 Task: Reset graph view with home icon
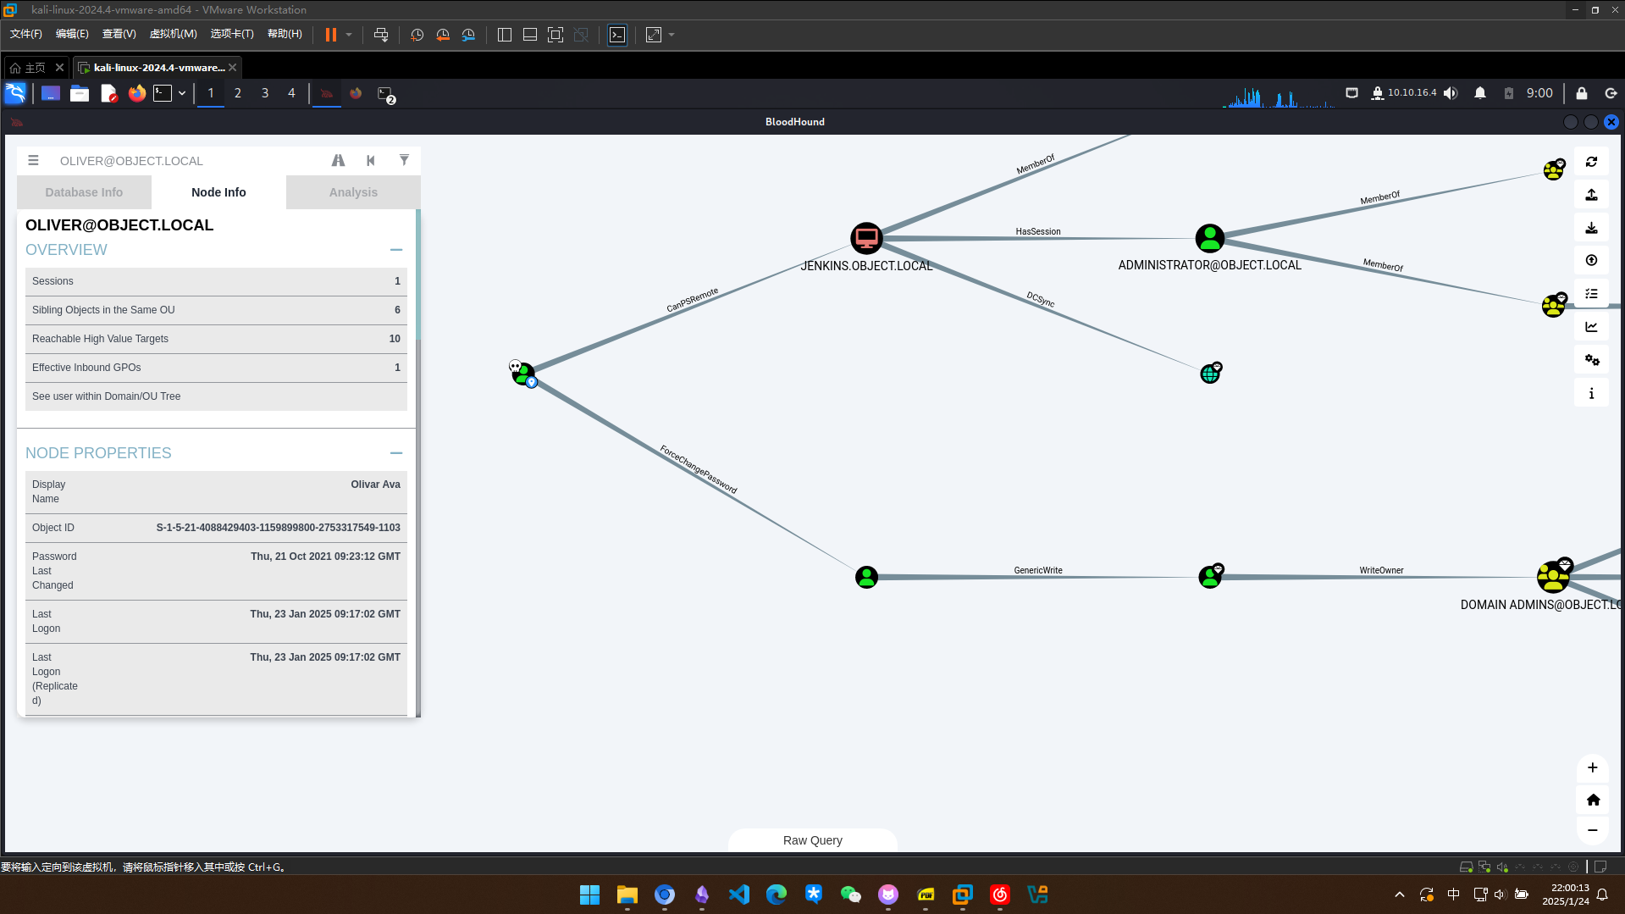(1592, 800)
